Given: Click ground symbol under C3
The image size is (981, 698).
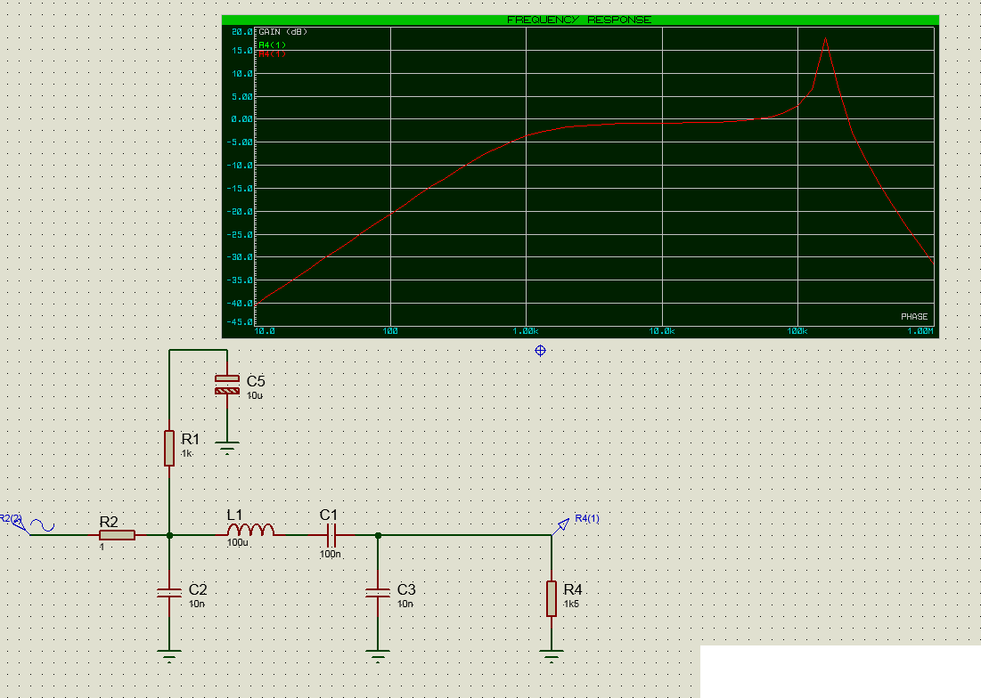Looking at the screenshot, I should point(377,655).
